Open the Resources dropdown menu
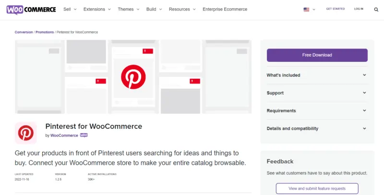 point(181,9)
